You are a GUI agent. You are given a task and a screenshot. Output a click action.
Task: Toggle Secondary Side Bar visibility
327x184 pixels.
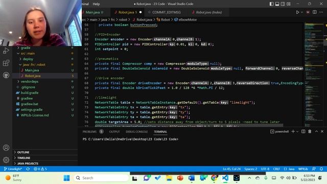pos(283,4)
